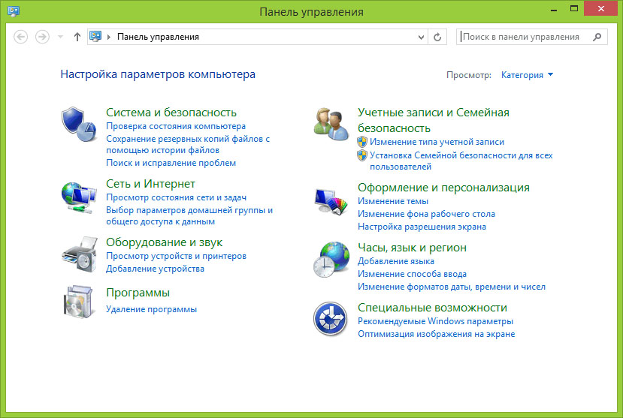Expand the address path chevron before Панель управления

109,37
